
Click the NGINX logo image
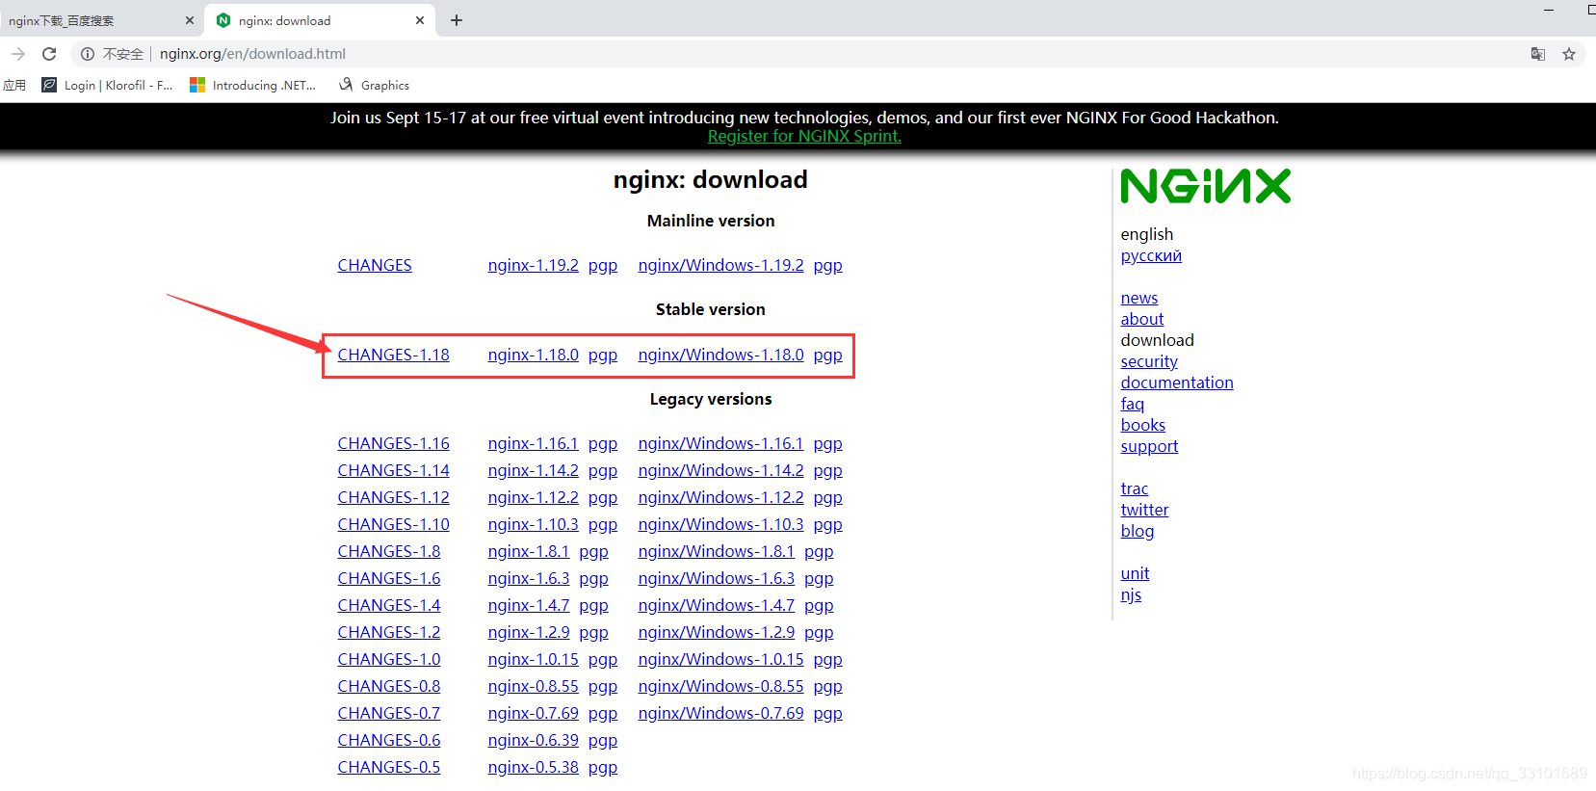pyautogui.click(x=1206, y=186)
